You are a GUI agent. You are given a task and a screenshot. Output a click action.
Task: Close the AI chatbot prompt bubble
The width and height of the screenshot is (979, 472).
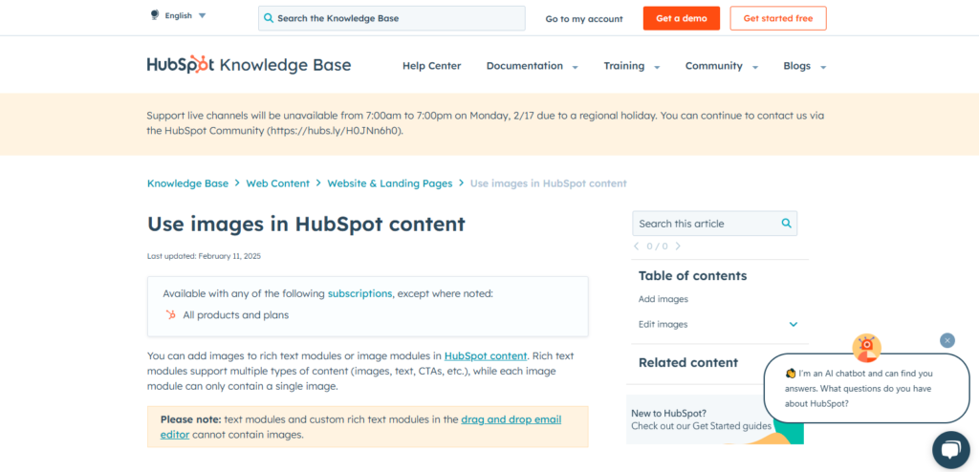(947, 340)
